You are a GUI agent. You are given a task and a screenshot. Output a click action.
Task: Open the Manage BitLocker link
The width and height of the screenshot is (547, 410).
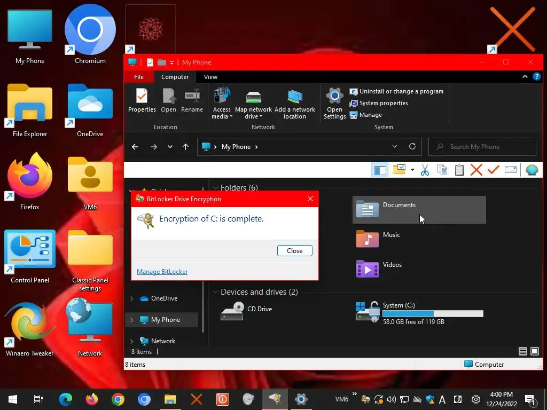pyautogui.click(x=162, y=272)
